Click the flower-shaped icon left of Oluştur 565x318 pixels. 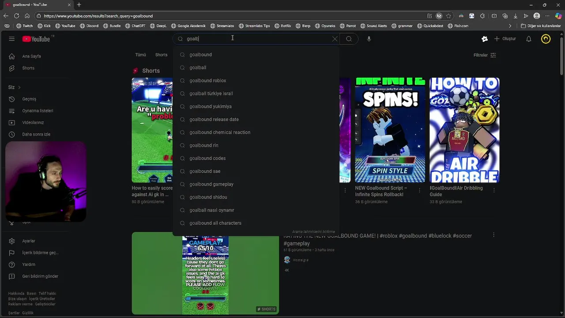point(485,39)
